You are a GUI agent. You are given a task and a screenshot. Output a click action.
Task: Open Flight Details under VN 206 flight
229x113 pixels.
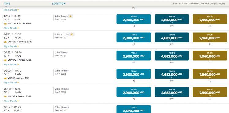coord(11,101)
